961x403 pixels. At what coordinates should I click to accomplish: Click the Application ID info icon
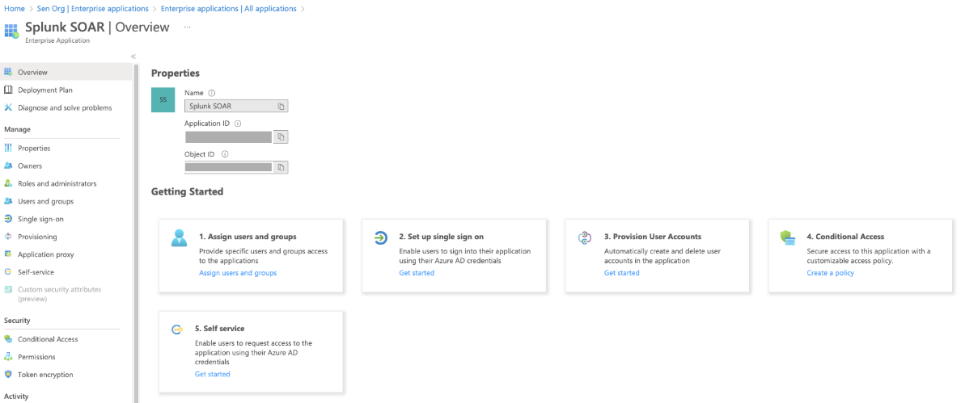238,124
